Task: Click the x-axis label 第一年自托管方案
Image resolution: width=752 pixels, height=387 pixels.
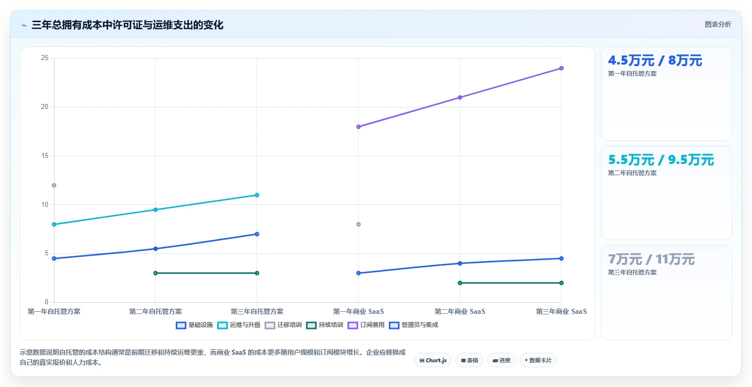Action: (54, 311)
